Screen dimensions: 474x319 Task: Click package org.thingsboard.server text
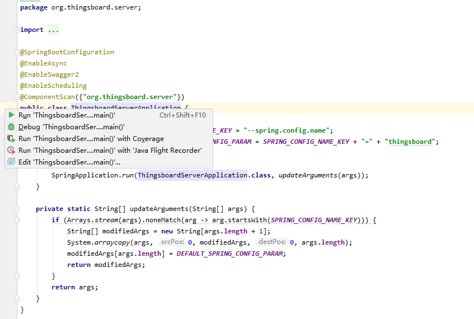click(81, 8)
